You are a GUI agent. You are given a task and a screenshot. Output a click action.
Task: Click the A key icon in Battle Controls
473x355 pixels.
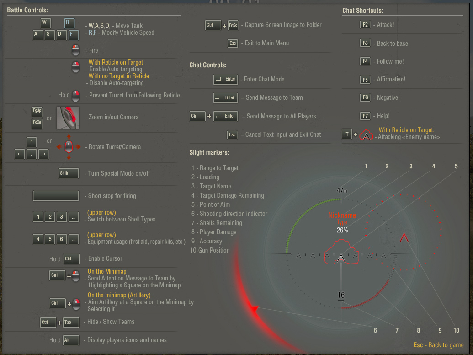point(37,35)
